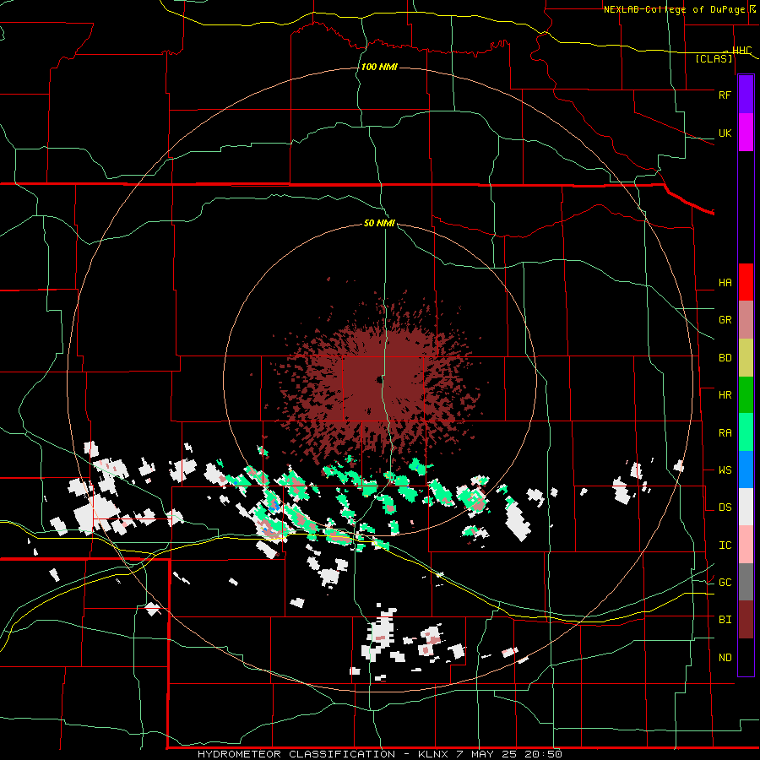The width and height of the screenshot is (760, 760).
Task: Pick the RA light green legend swatch
Action: click(x=746, y=432)
